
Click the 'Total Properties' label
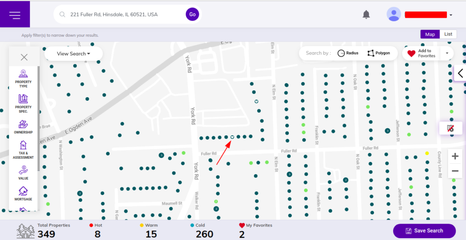pos(54,225)
